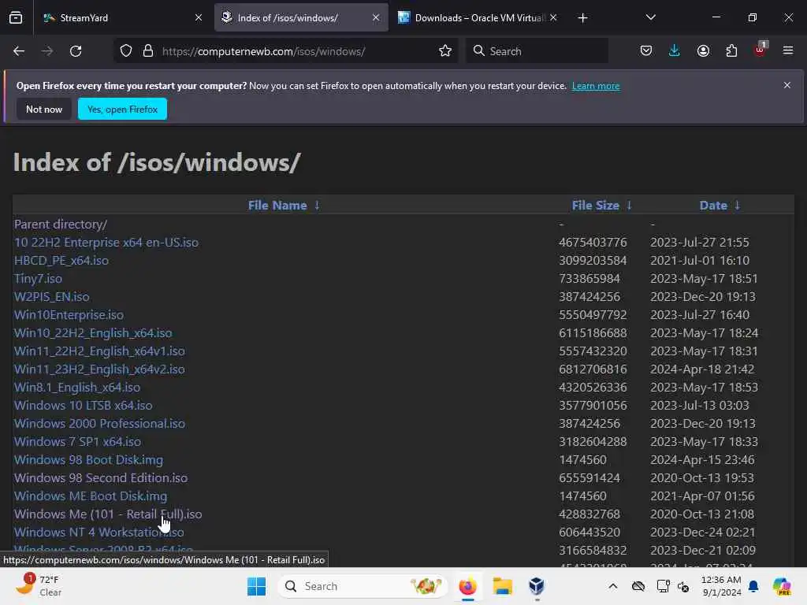This screenshot has width=807, height=605.
Task: Open the taskbar clock showing 12:36 AM
Action: pyautogui.click(x=721, y=586)
